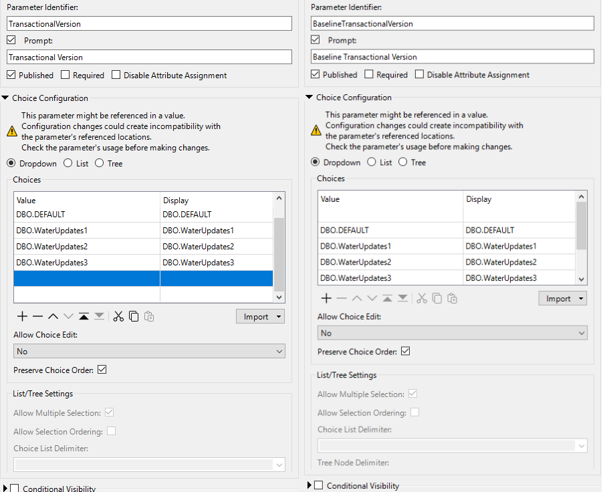Click Display column header in BaselineTransactionalVersion choices
605x492 pixels.
pyautogui.click(x=519, y=199)
